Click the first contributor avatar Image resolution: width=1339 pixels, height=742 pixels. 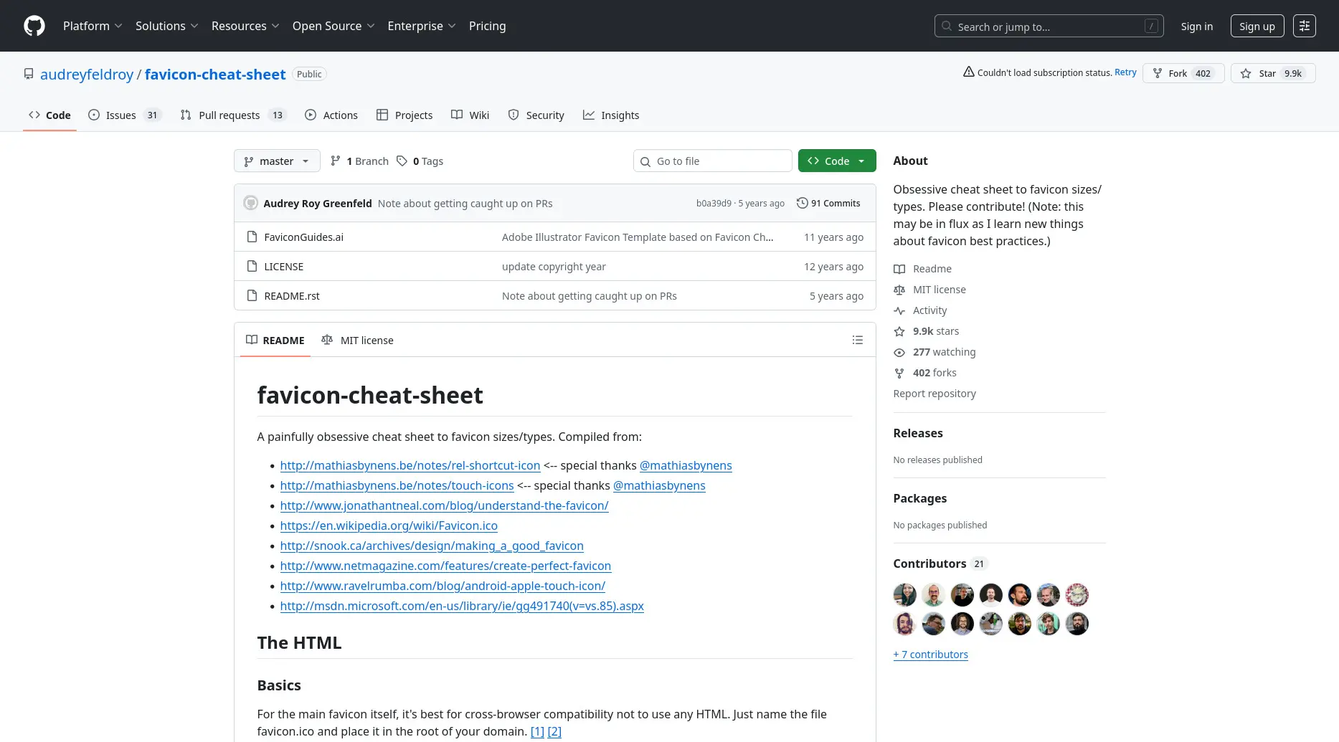[904, 595]
